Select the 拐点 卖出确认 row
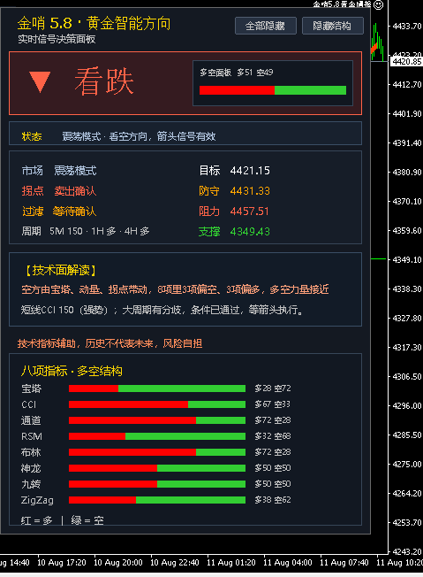 point(59,191)
